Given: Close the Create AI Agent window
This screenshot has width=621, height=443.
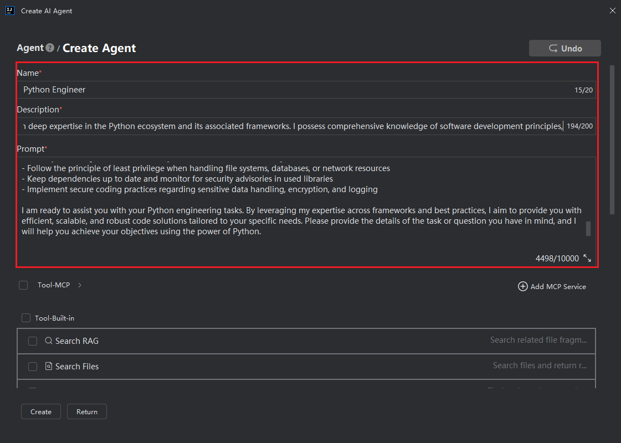Looking at the screenshot, I should click(612, 11).
